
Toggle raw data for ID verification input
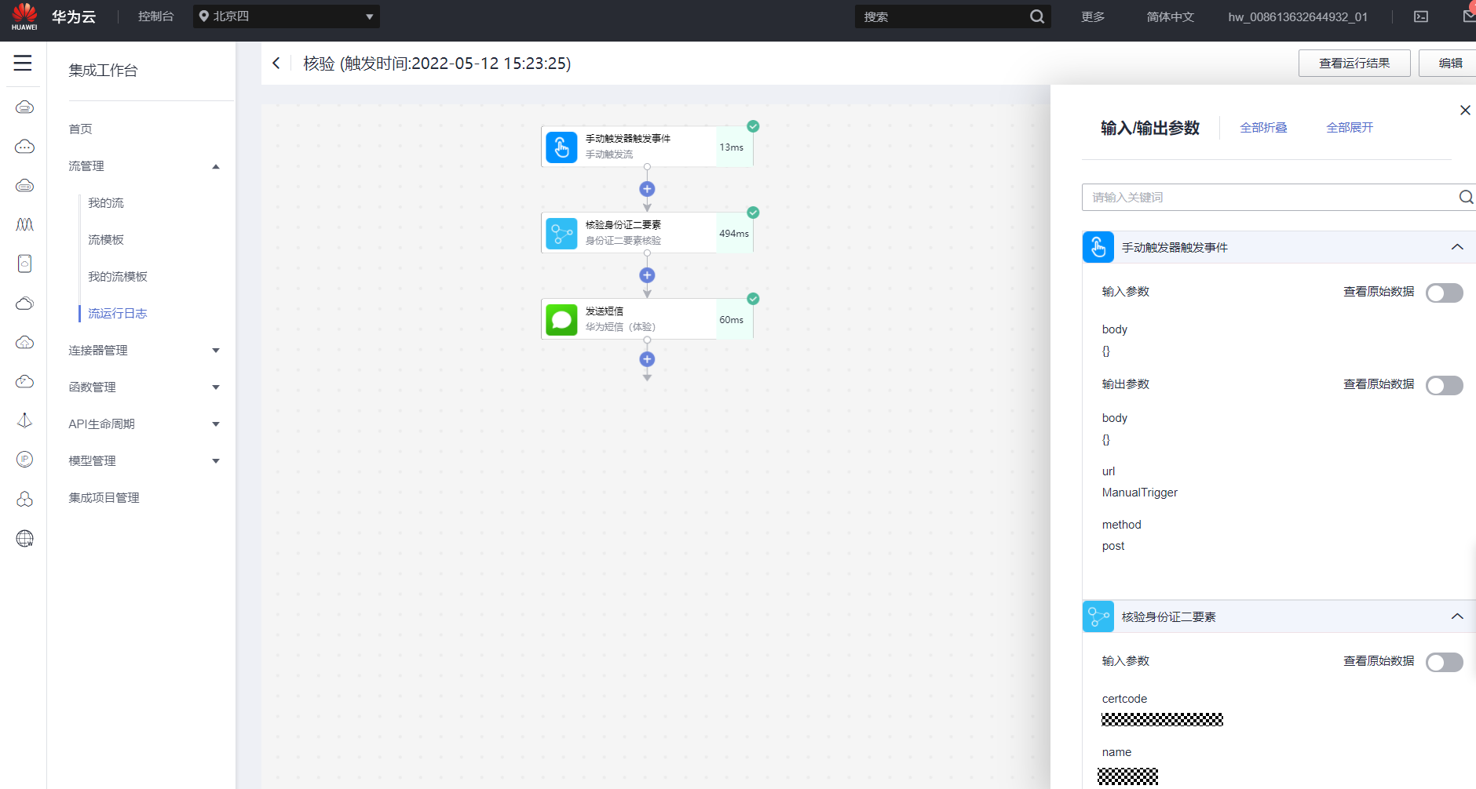tap(1445, 663)
